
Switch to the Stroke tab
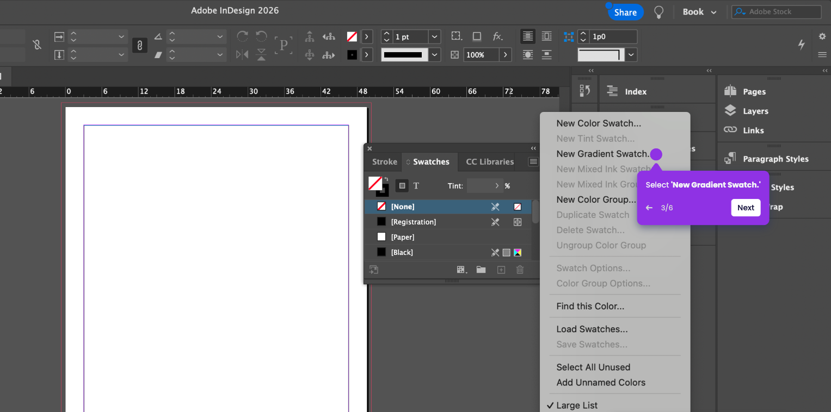(384, 161)
